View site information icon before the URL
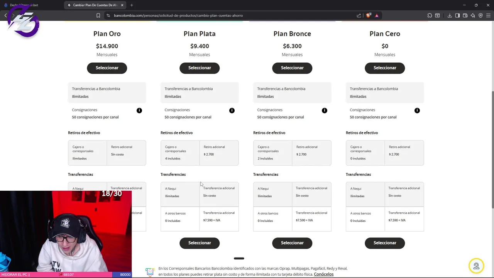Viewport: 494px width, 278px height. 108,15
